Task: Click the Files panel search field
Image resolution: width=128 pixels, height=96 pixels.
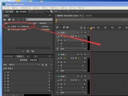Action: 39,19
